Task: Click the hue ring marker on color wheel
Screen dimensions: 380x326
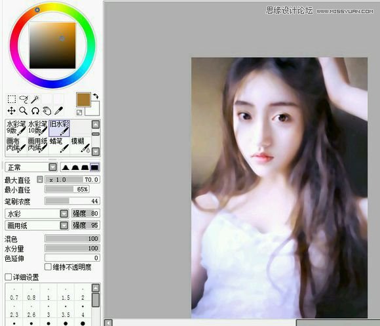Action: (37, 10)
